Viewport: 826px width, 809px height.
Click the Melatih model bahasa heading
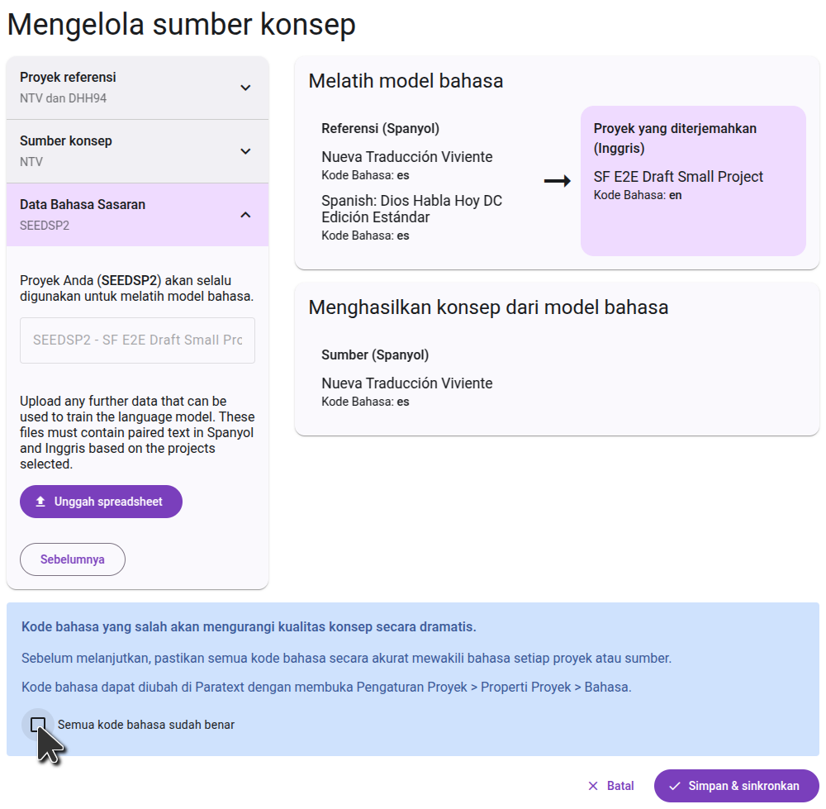pyautogui.click(x=406, y=81)
